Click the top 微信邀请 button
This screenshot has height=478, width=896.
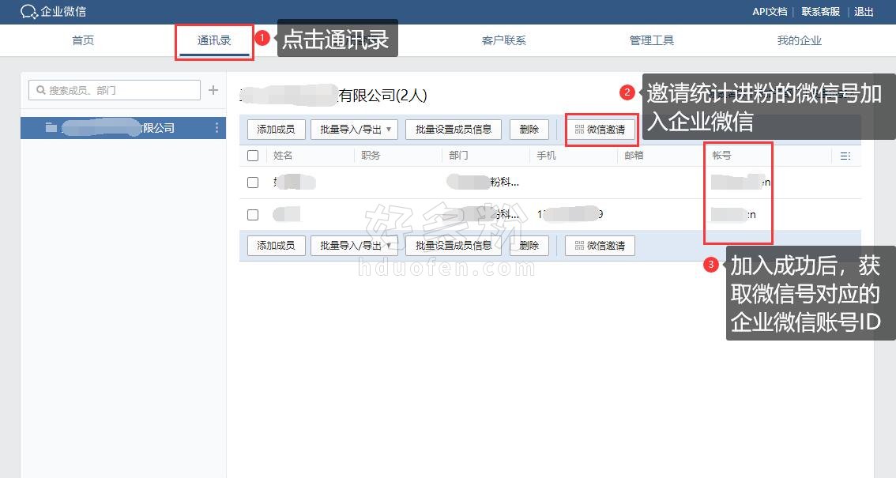pyautogui.click(x=600, y=129)
